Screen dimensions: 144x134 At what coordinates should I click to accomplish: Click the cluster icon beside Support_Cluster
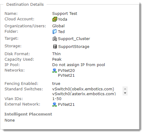tap(55, 39)
